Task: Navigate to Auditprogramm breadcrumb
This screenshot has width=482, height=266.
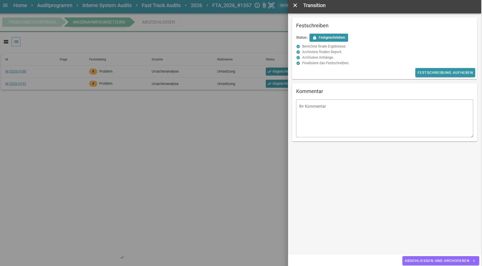Action: pyautogui.click(x=55, y=5)
